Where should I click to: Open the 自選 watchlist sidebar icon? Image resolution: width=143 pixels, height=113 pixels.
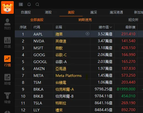7,42
